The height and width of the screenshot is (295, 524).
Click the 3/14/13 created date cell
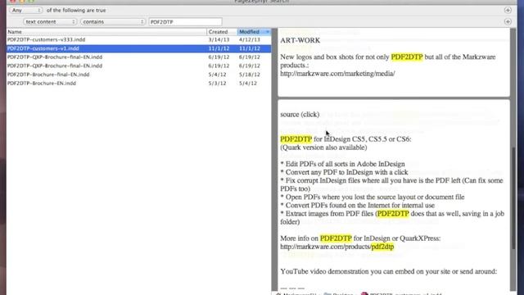(x=219, y=39)
